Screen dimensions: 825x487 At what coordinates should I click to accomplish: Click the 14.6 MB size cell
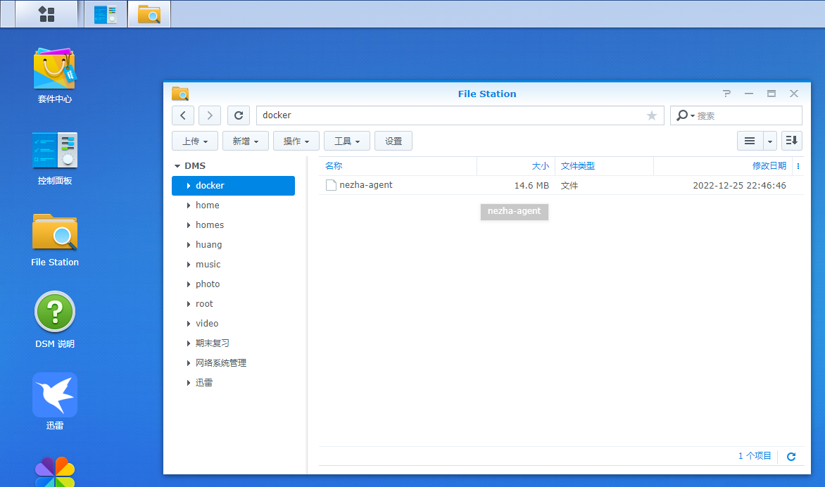click(x=531, y=186)
